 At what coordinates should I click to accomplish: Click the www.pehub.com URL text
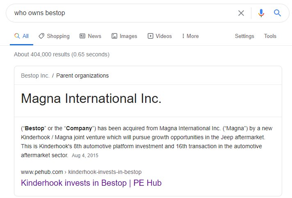(x=42, y=172)
